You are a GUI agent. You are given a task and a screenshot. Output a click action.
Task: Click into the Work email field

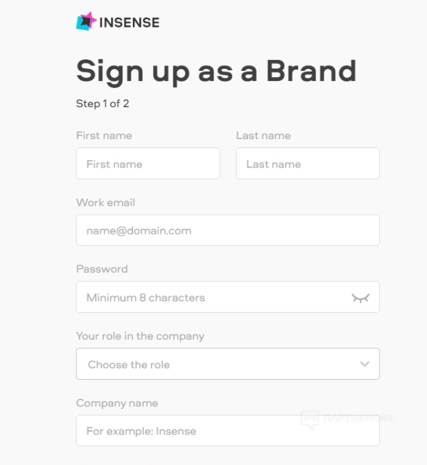227,230
